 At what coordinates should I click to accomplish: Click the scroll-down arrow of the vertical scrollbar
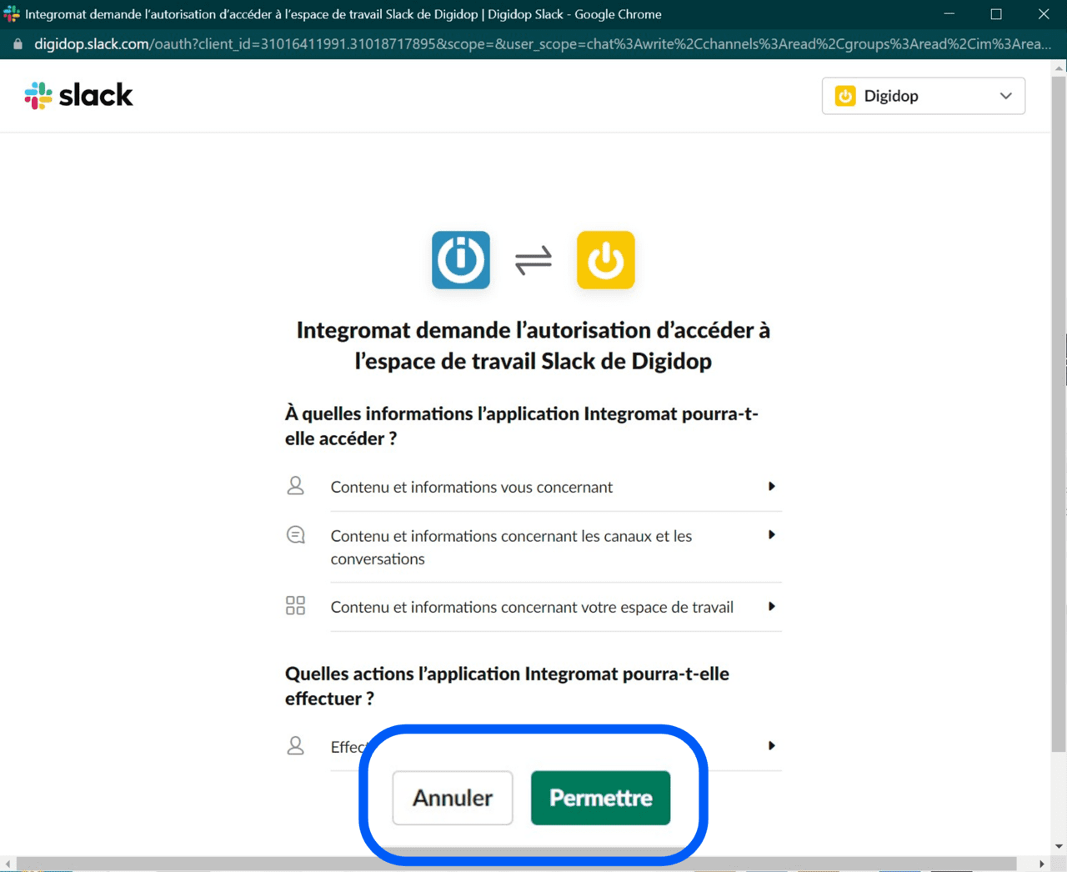click(x=1059, y=846)
